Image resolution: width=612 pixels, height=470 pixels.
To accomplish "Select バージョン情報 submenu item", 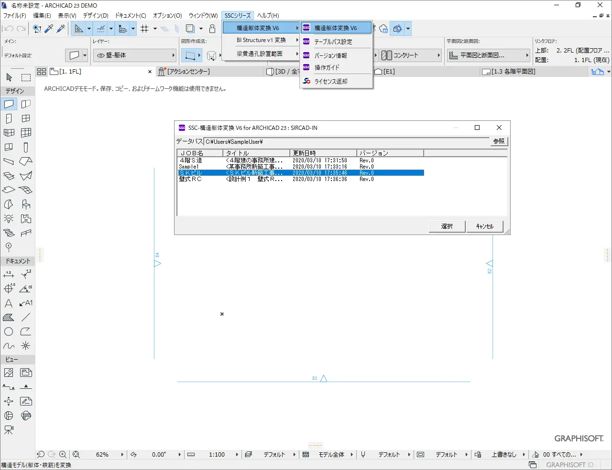I will (337, 55).
